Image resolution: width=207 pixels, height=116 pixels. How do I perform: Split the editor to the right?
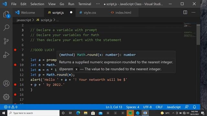pos(185,12)
